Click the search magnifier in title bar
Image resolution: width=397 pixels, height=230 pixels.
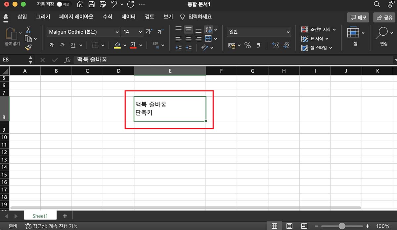coord(377,4)
